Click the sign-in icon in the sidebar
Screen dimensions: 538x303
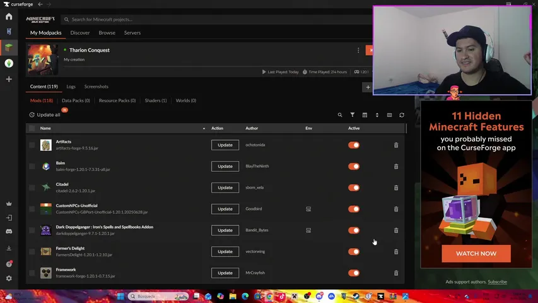[9, 218]
